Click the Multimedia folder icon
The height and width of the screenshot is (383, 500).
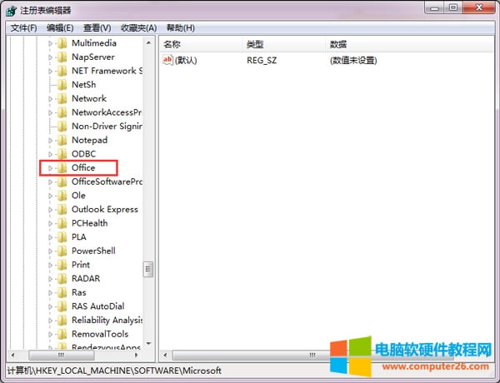tap(62, 43)
